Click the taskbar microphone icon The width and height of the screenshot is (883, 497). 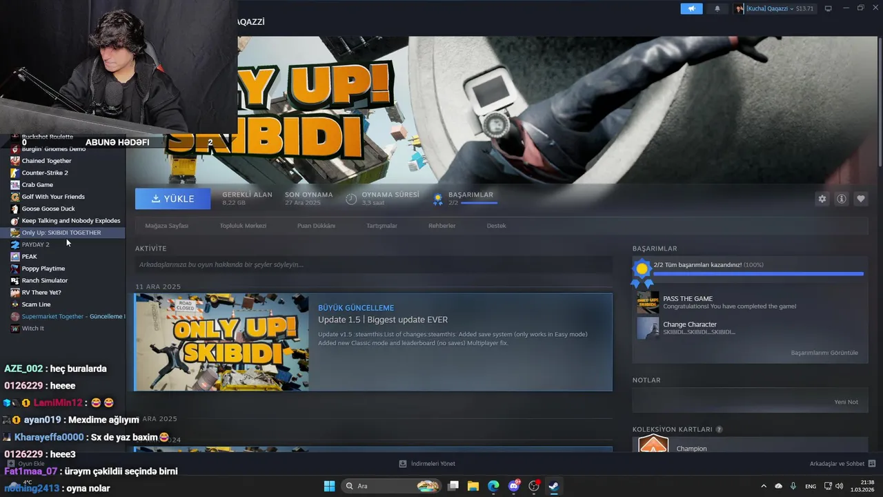[793, 486]
